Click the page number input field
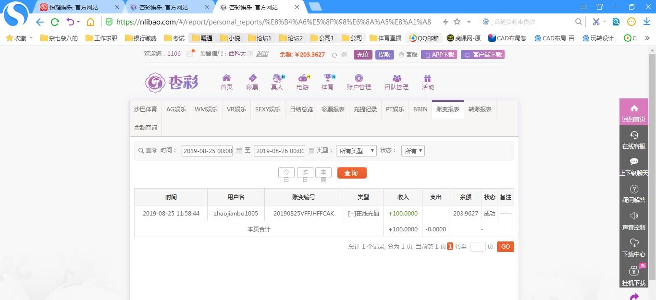 coord(478,247)
